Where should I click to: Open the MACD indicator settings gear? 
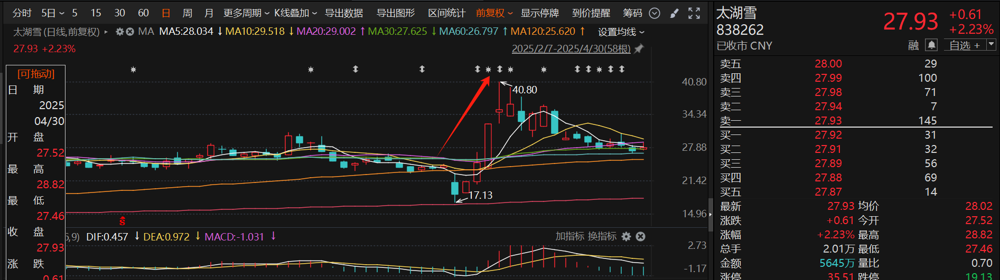click(627, 236)
